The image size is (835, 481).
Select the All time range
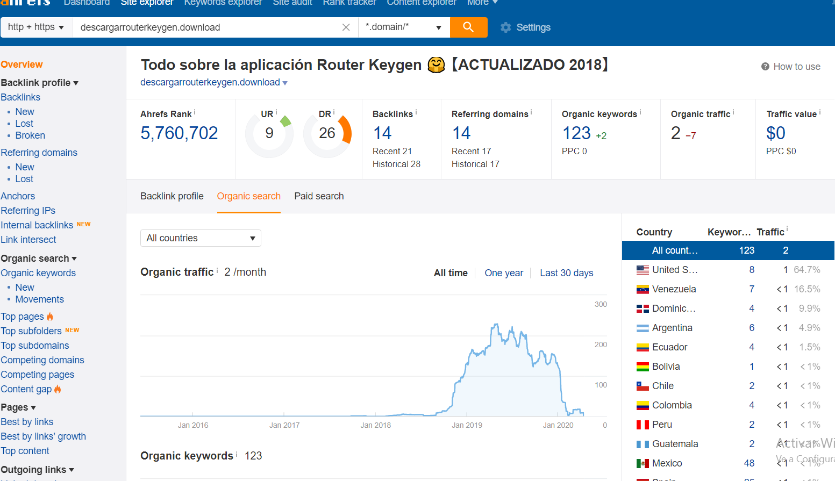tap(451, 273)
